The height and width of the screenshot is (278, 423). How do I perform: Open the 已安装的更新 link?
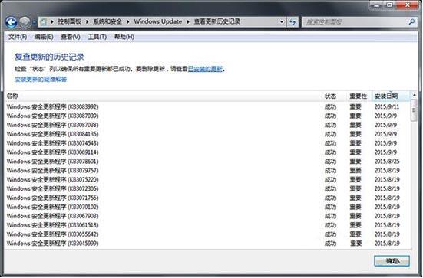[205, 69]
